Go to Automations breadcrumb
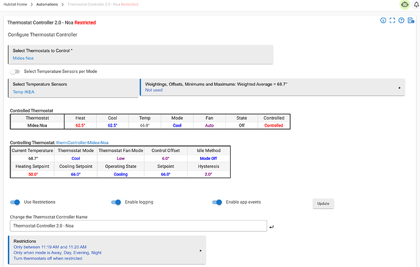420x267 pixels. (x=47, y=4)
